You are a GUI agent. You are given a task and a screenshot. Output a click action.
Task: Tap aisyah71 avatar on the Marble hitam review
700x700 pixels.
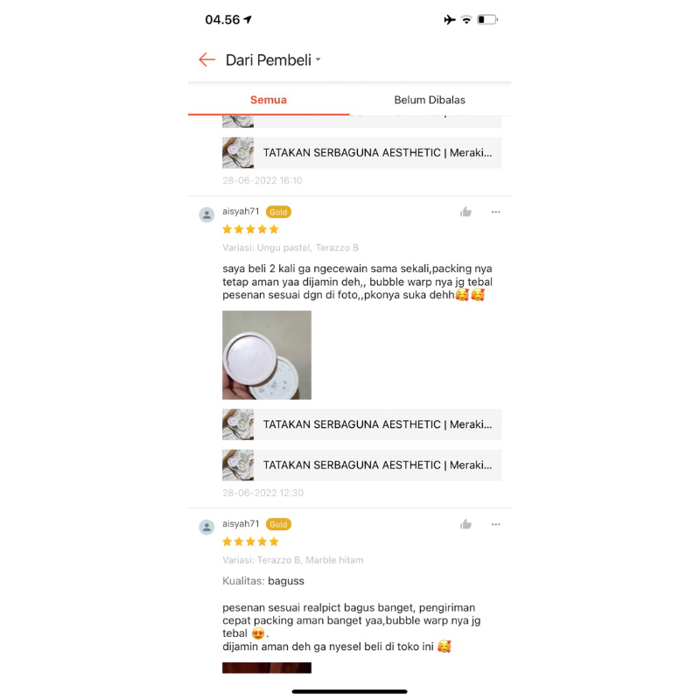click(206, 527)
